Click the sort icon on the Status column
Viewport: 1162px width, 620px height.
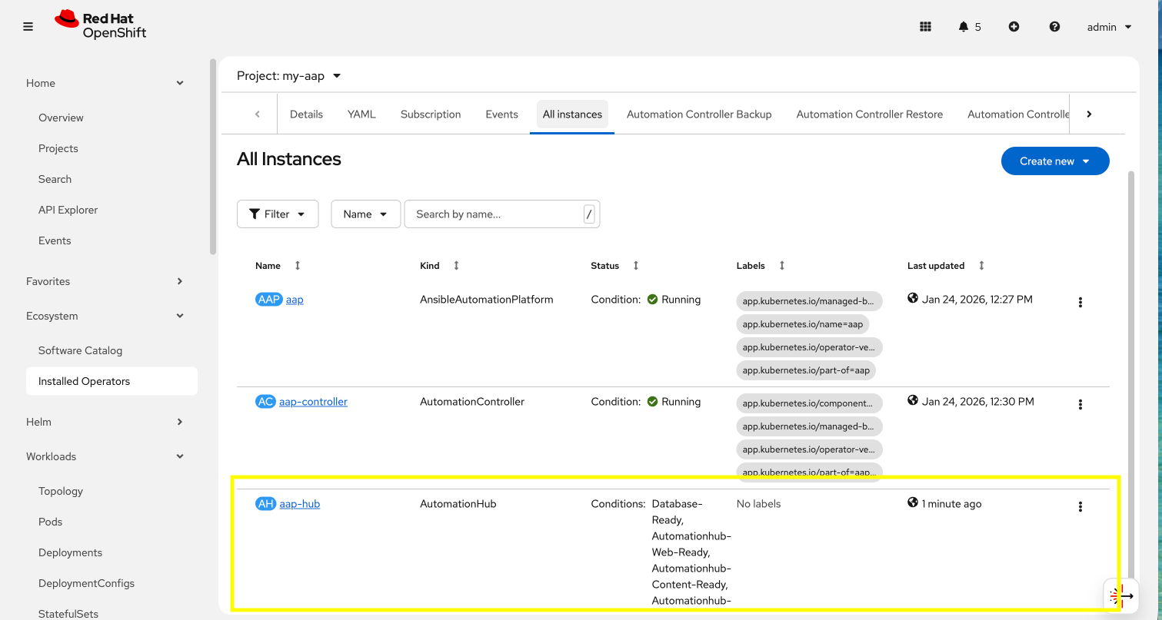636,265
